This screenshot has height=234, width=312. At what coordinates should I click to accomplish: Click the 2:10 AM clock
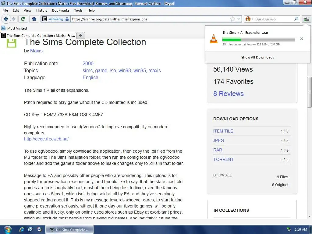pyautogui.click(x=301, y=229)
